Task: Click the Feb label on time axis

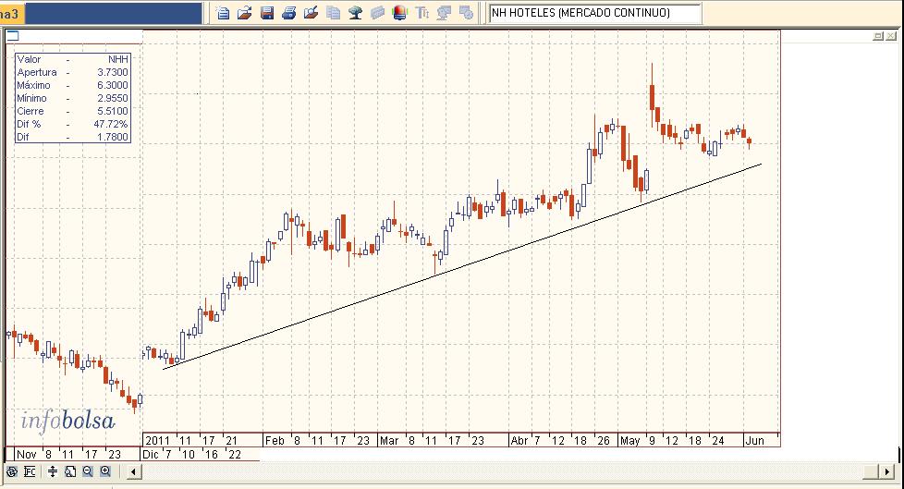Action: pyautogui.click(x=275, y=441)
